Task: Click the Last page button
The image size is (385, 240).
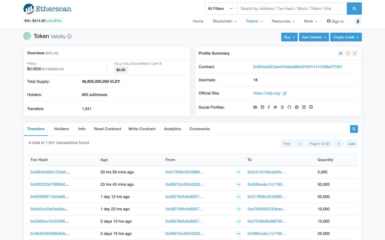Action: coord(352,144)
